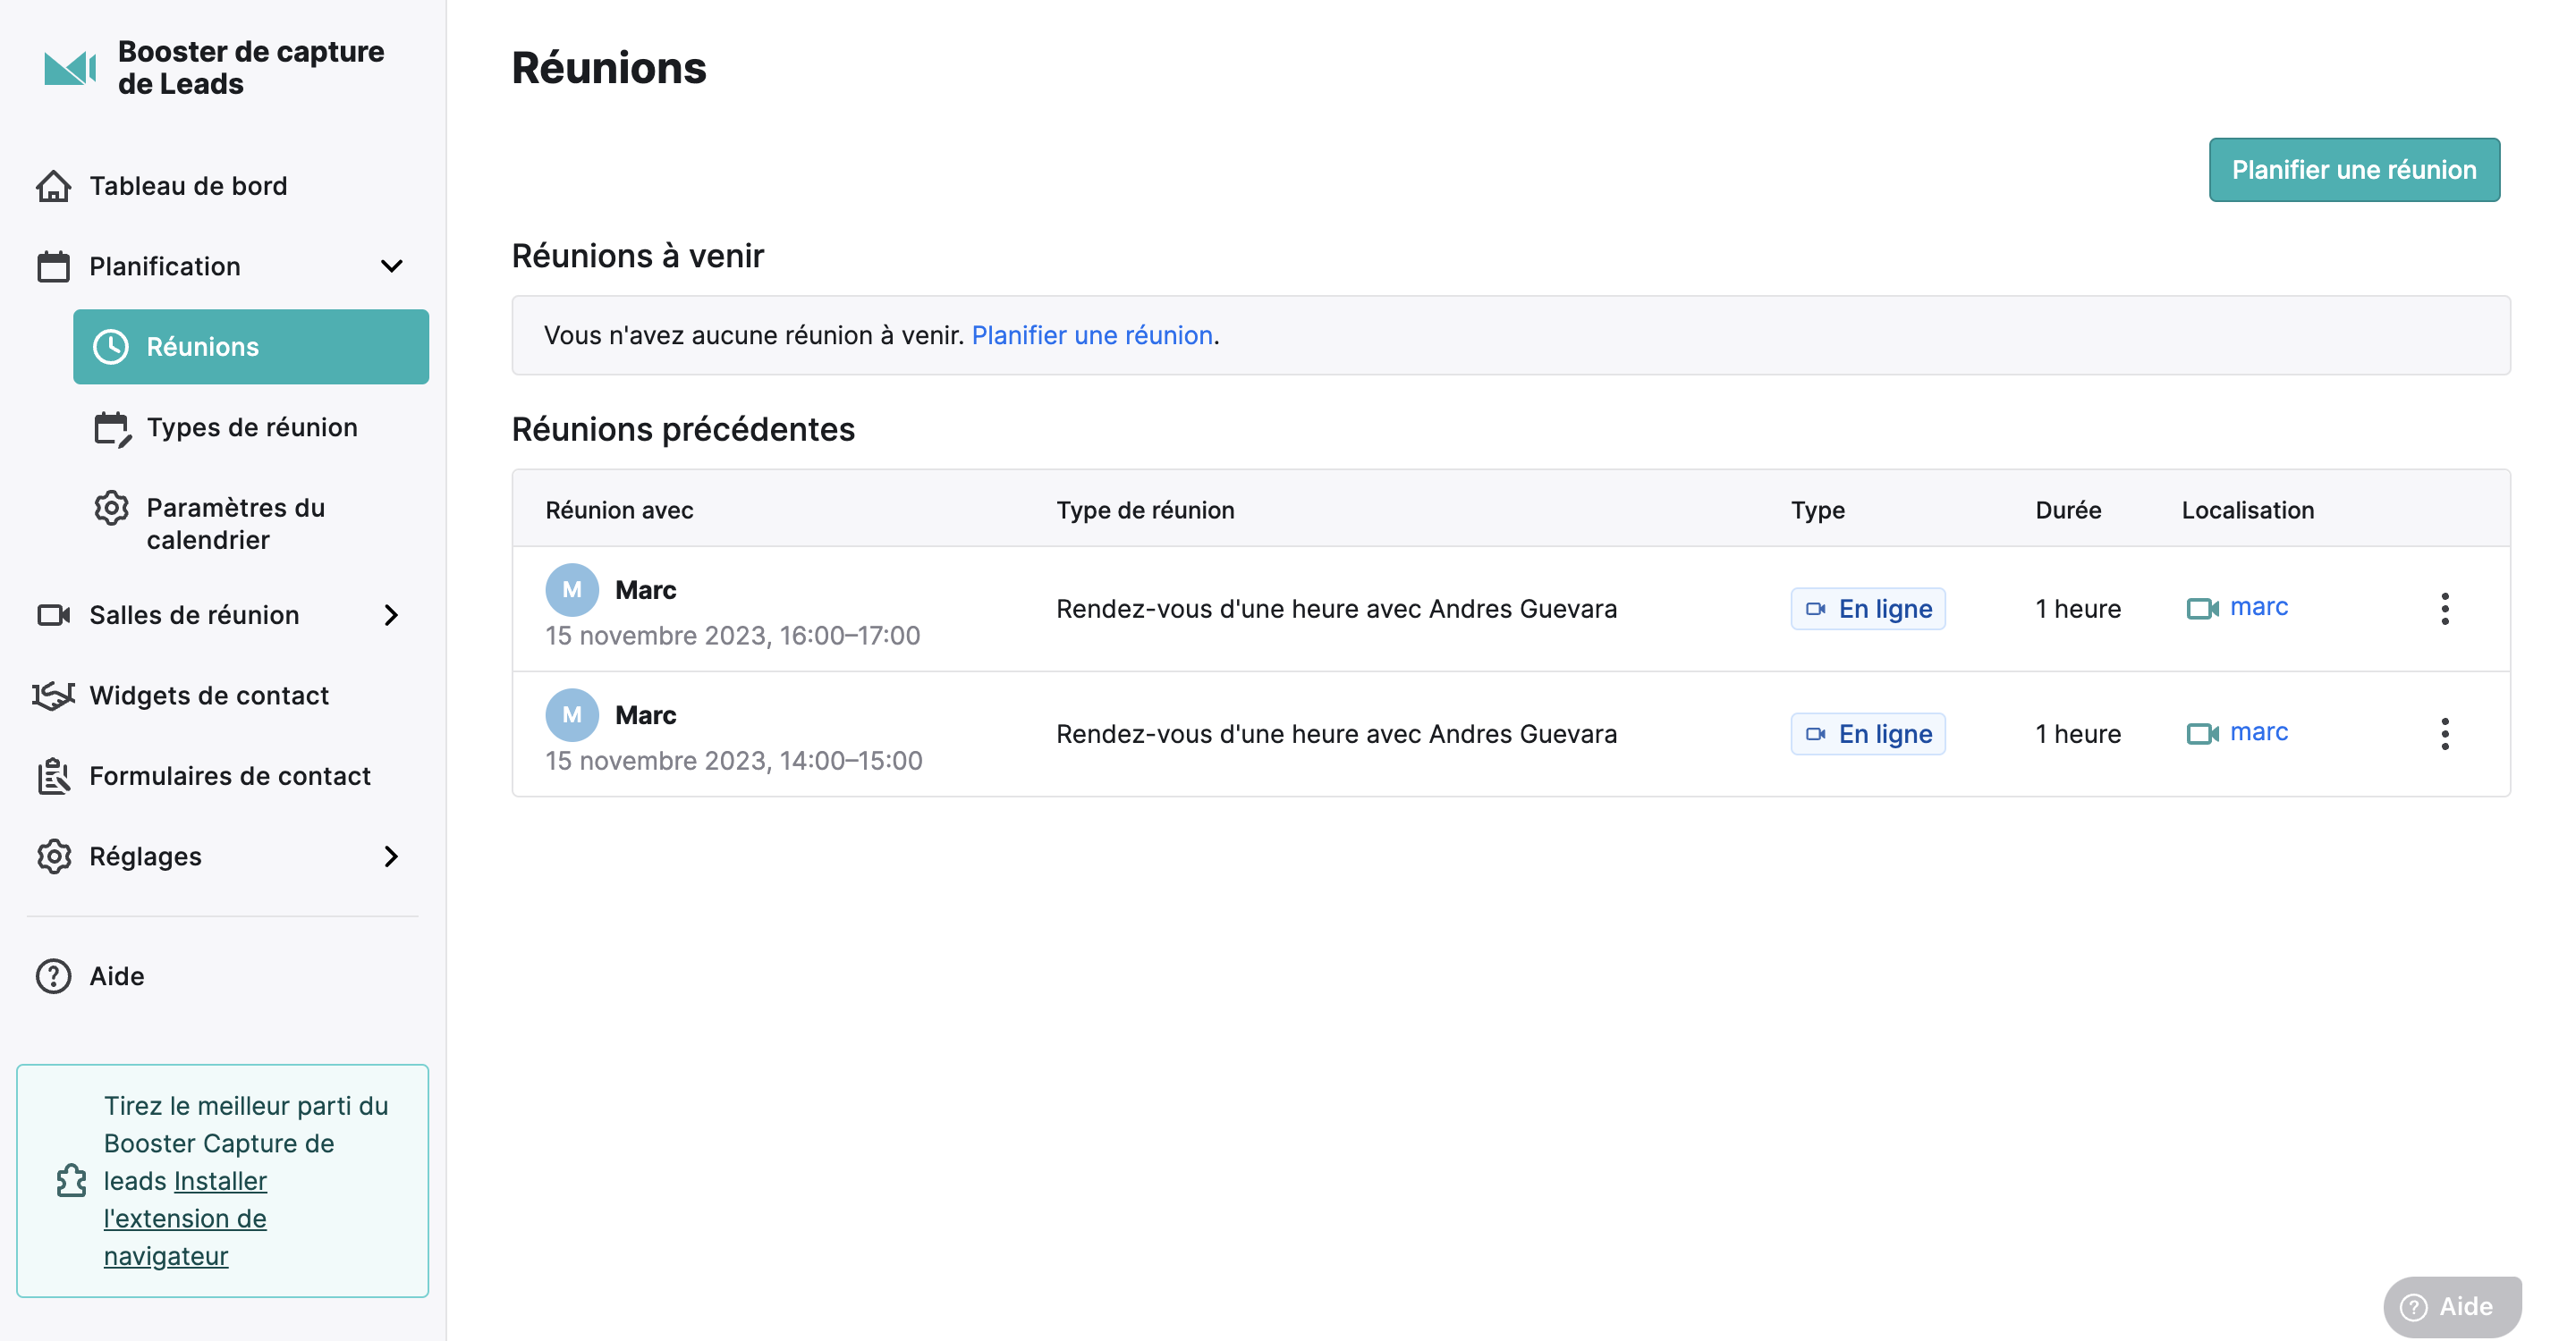Collapse the Planification section chevron
Screen dimensions: 2576x1341
pyautogui.click(x=392, y=266)
